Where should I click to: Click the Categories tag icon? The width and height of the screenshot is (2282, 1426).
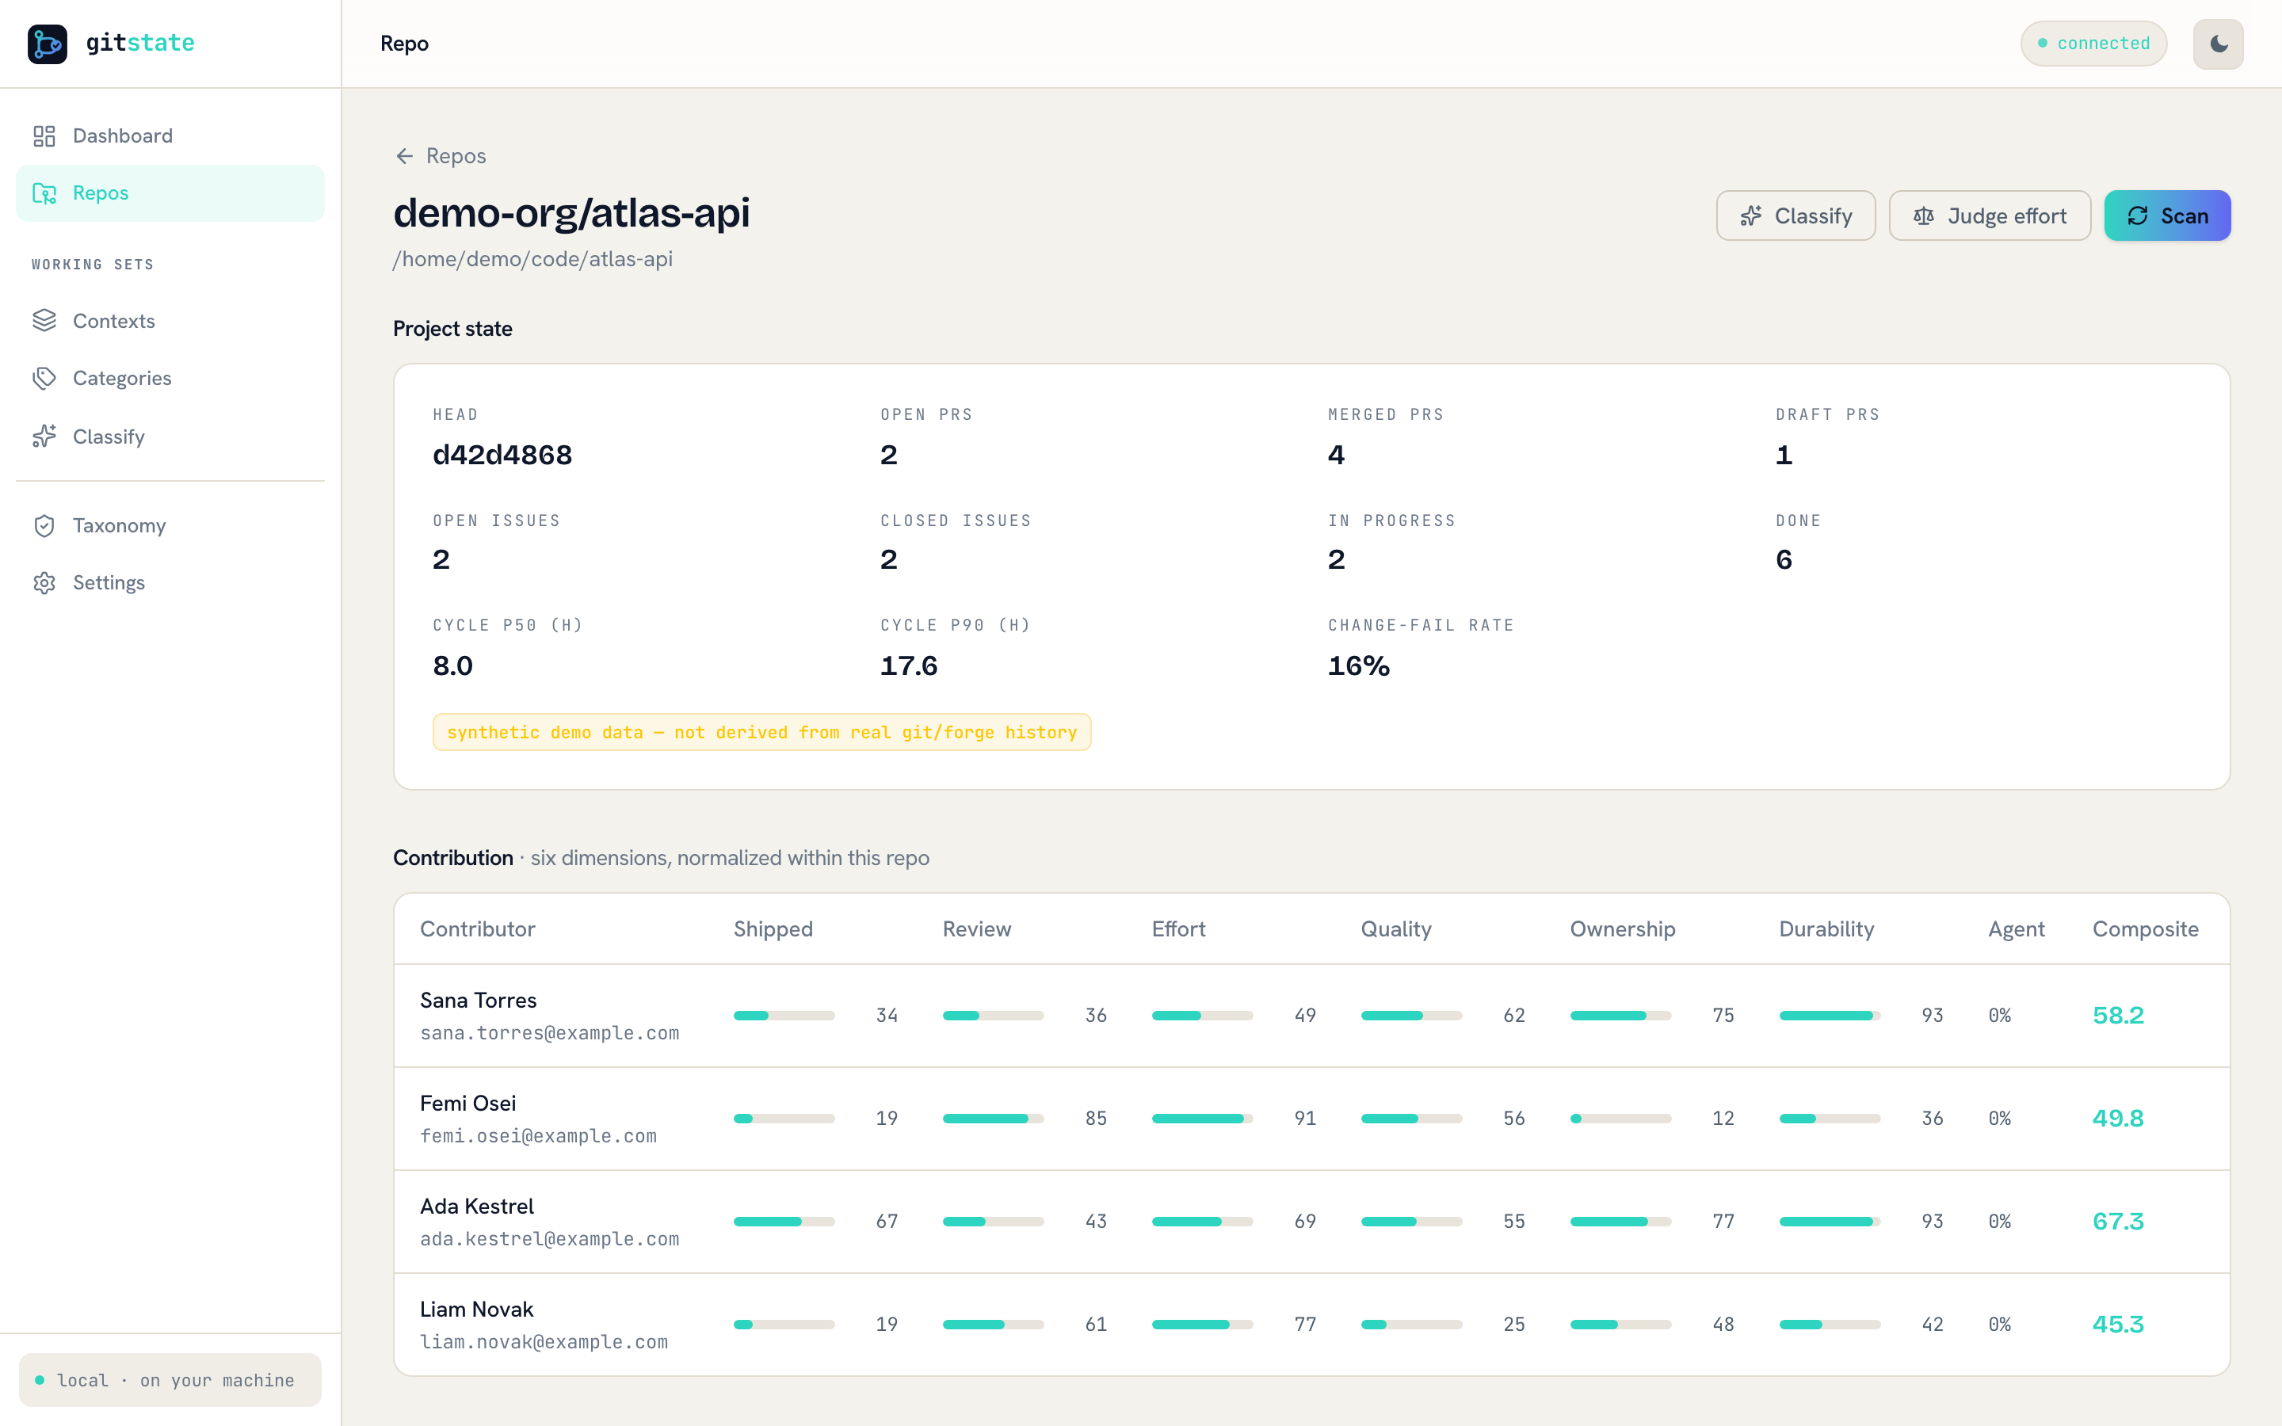pyautogui.click(x=44, y=378)
